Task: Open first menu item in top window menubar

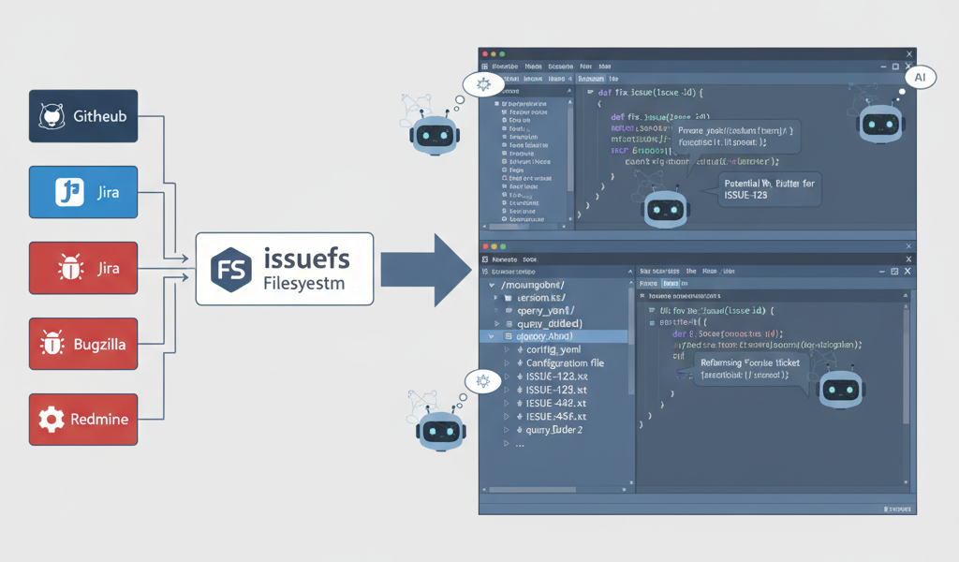Action: (x=505, y=67)
